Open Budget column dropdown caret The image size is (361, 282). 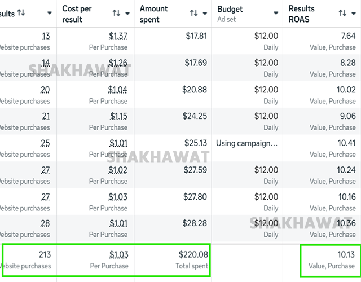[x=276, y=13]
